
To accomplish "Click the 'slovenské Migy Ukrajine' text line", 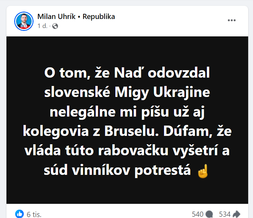I will click(127, 93).
